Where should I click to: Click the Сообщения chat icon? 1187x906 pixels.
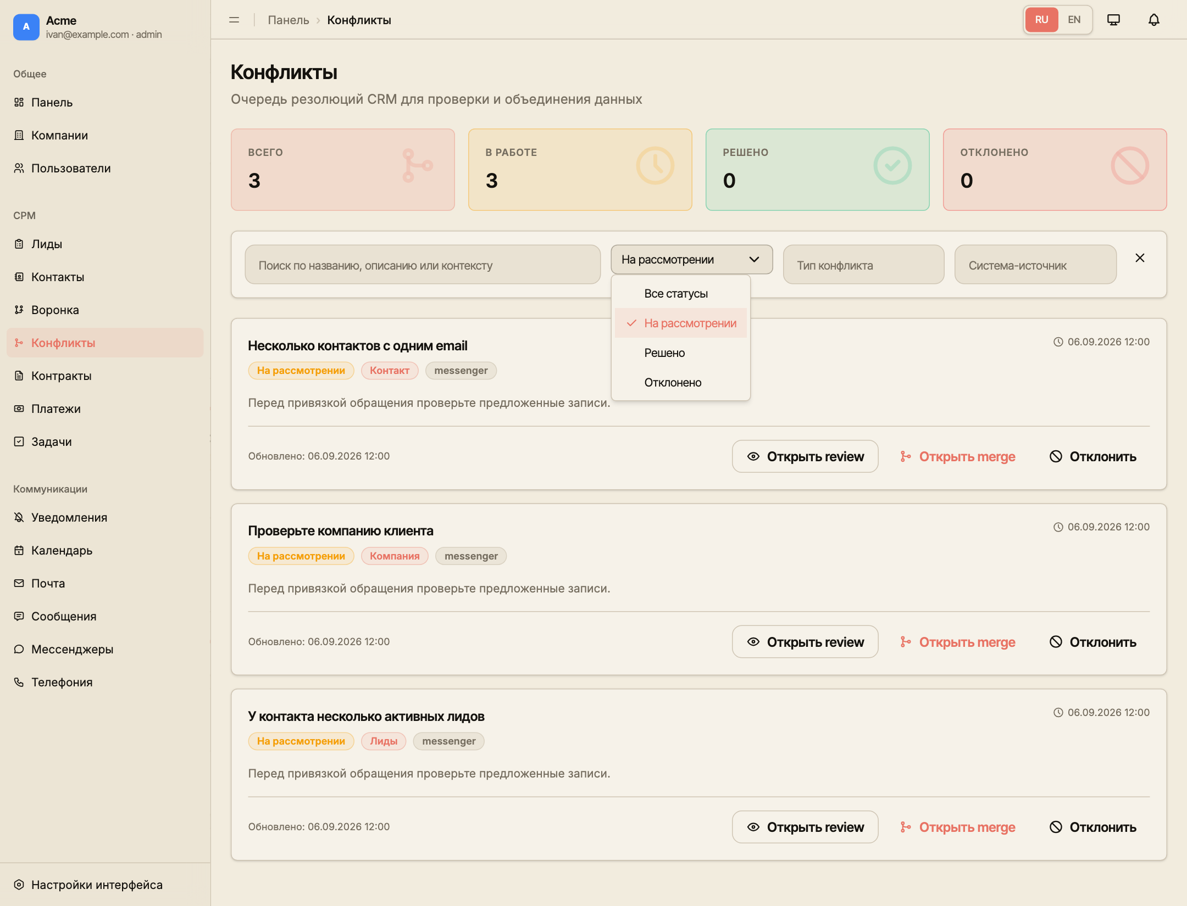pos(19,616)
